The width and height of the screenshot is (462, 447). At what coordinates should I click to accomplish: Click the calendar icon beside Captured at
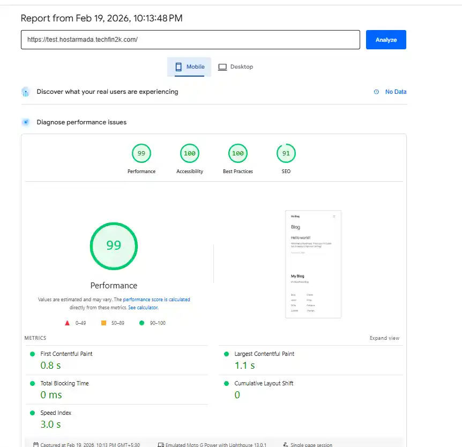[36, 445]
